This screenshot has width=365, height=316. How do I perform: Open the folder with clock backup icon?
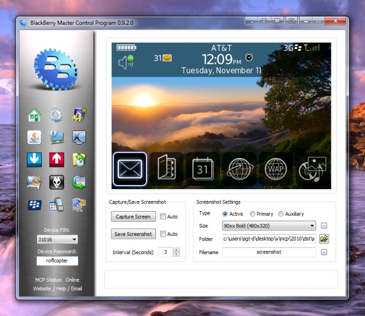click(79, 160)
